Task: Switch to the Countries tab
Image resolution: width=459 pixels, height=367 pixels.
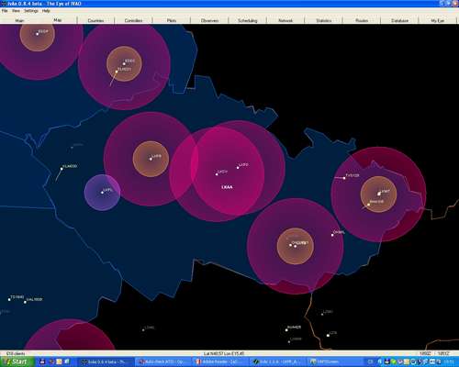Action: [x=95, y=20]
